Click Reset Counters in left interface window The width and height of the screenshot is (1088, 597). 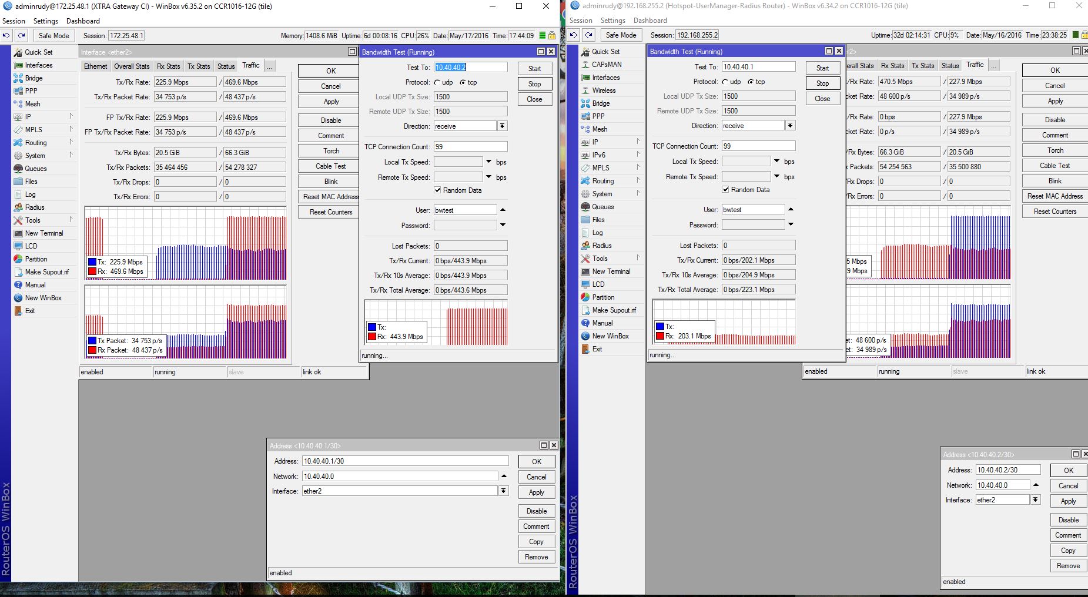coord(331,212)
